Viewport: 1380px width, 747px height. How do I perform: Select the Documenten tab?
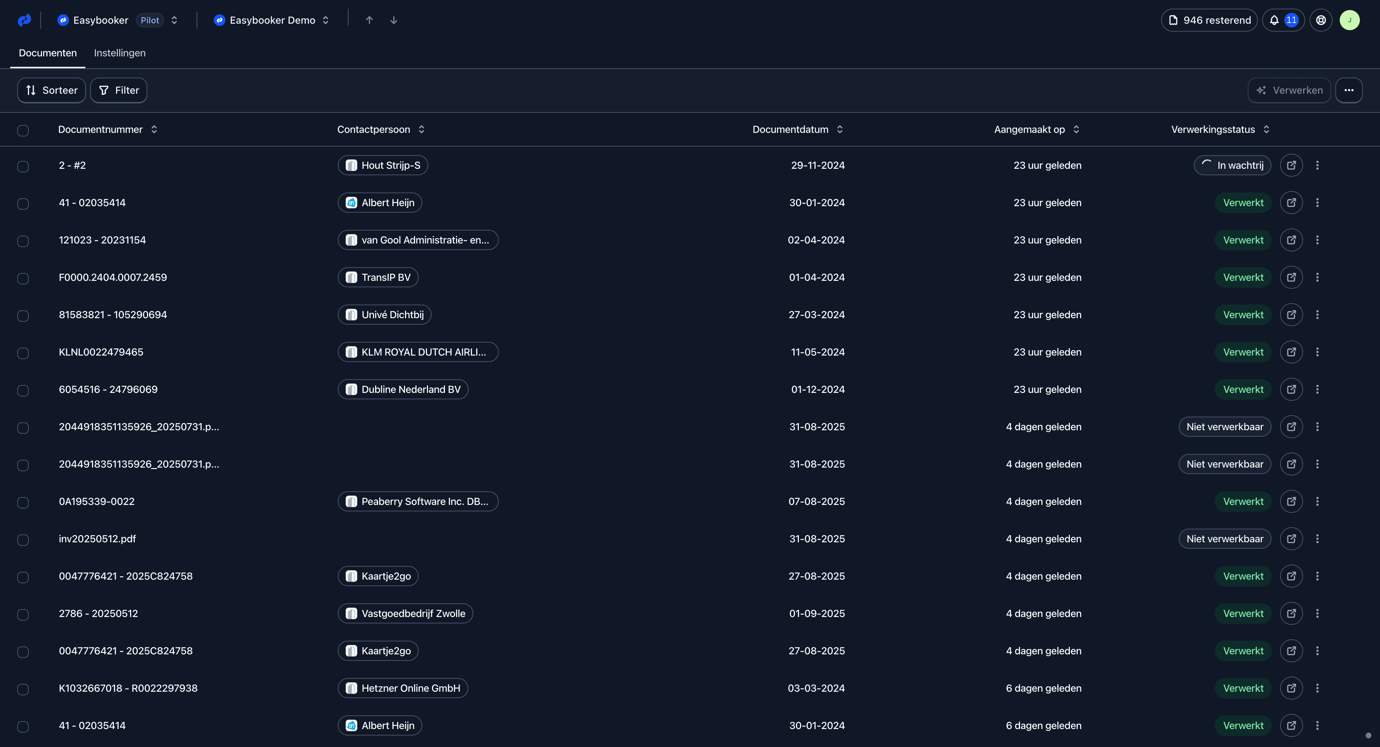(48, 53)
